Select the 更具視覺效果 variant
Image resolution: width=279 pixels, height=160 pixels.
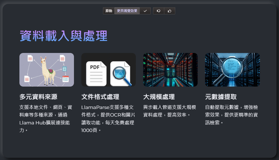point(127,11)
